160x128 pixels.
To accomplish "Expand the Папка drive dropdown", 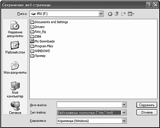I will (101, 14).
